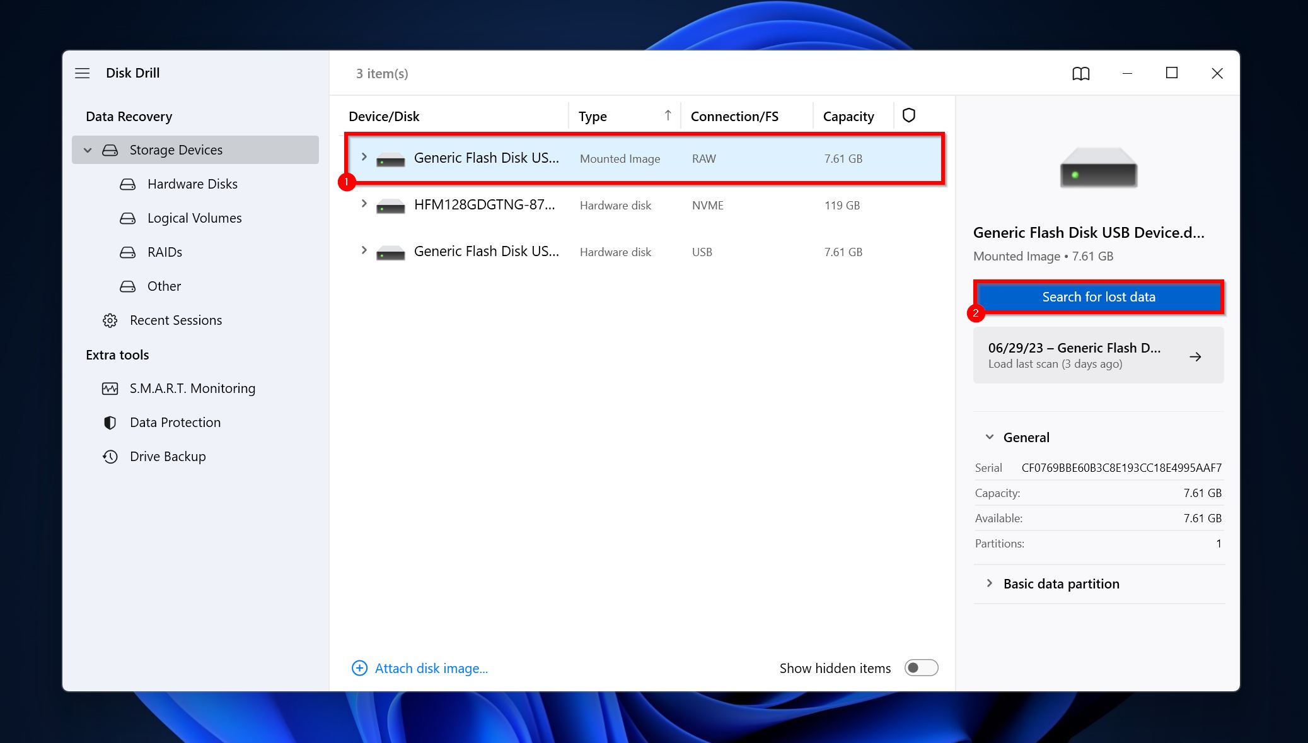Open Recent Sessions in sidebar
Screen dimensions: 1308x743
(x=176, y=320)
